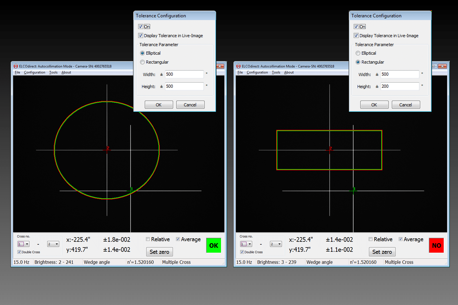The width and height of the screenshot is (458, 305).
Task: Open About menu in left window
Action: point(66,72)
